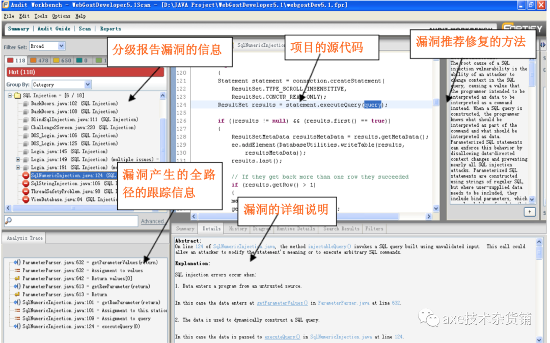Open Reports from the toolbar
Image resolution: width=550 pixels, height=343 pixels.
coord(110,28)
